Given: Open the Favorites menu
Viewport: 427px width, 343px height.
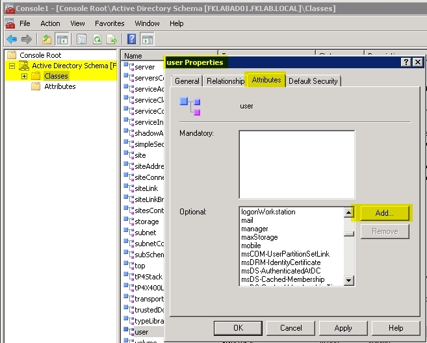Looking at the screenshot, I should point(109,23).
